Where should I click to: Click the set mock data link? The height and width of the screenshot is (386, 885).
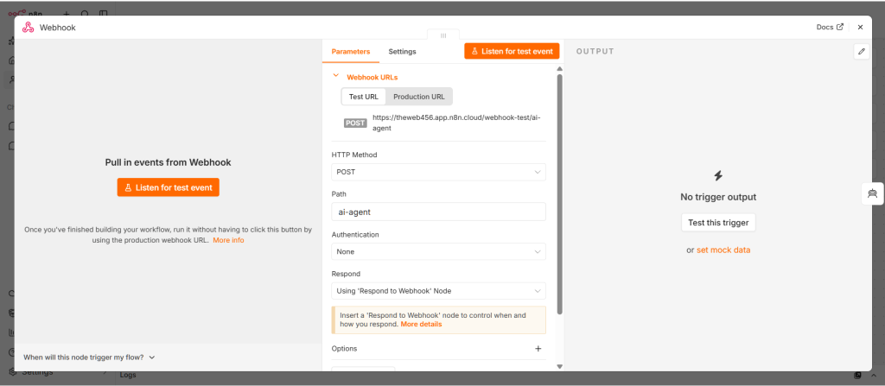pos(723,250)
